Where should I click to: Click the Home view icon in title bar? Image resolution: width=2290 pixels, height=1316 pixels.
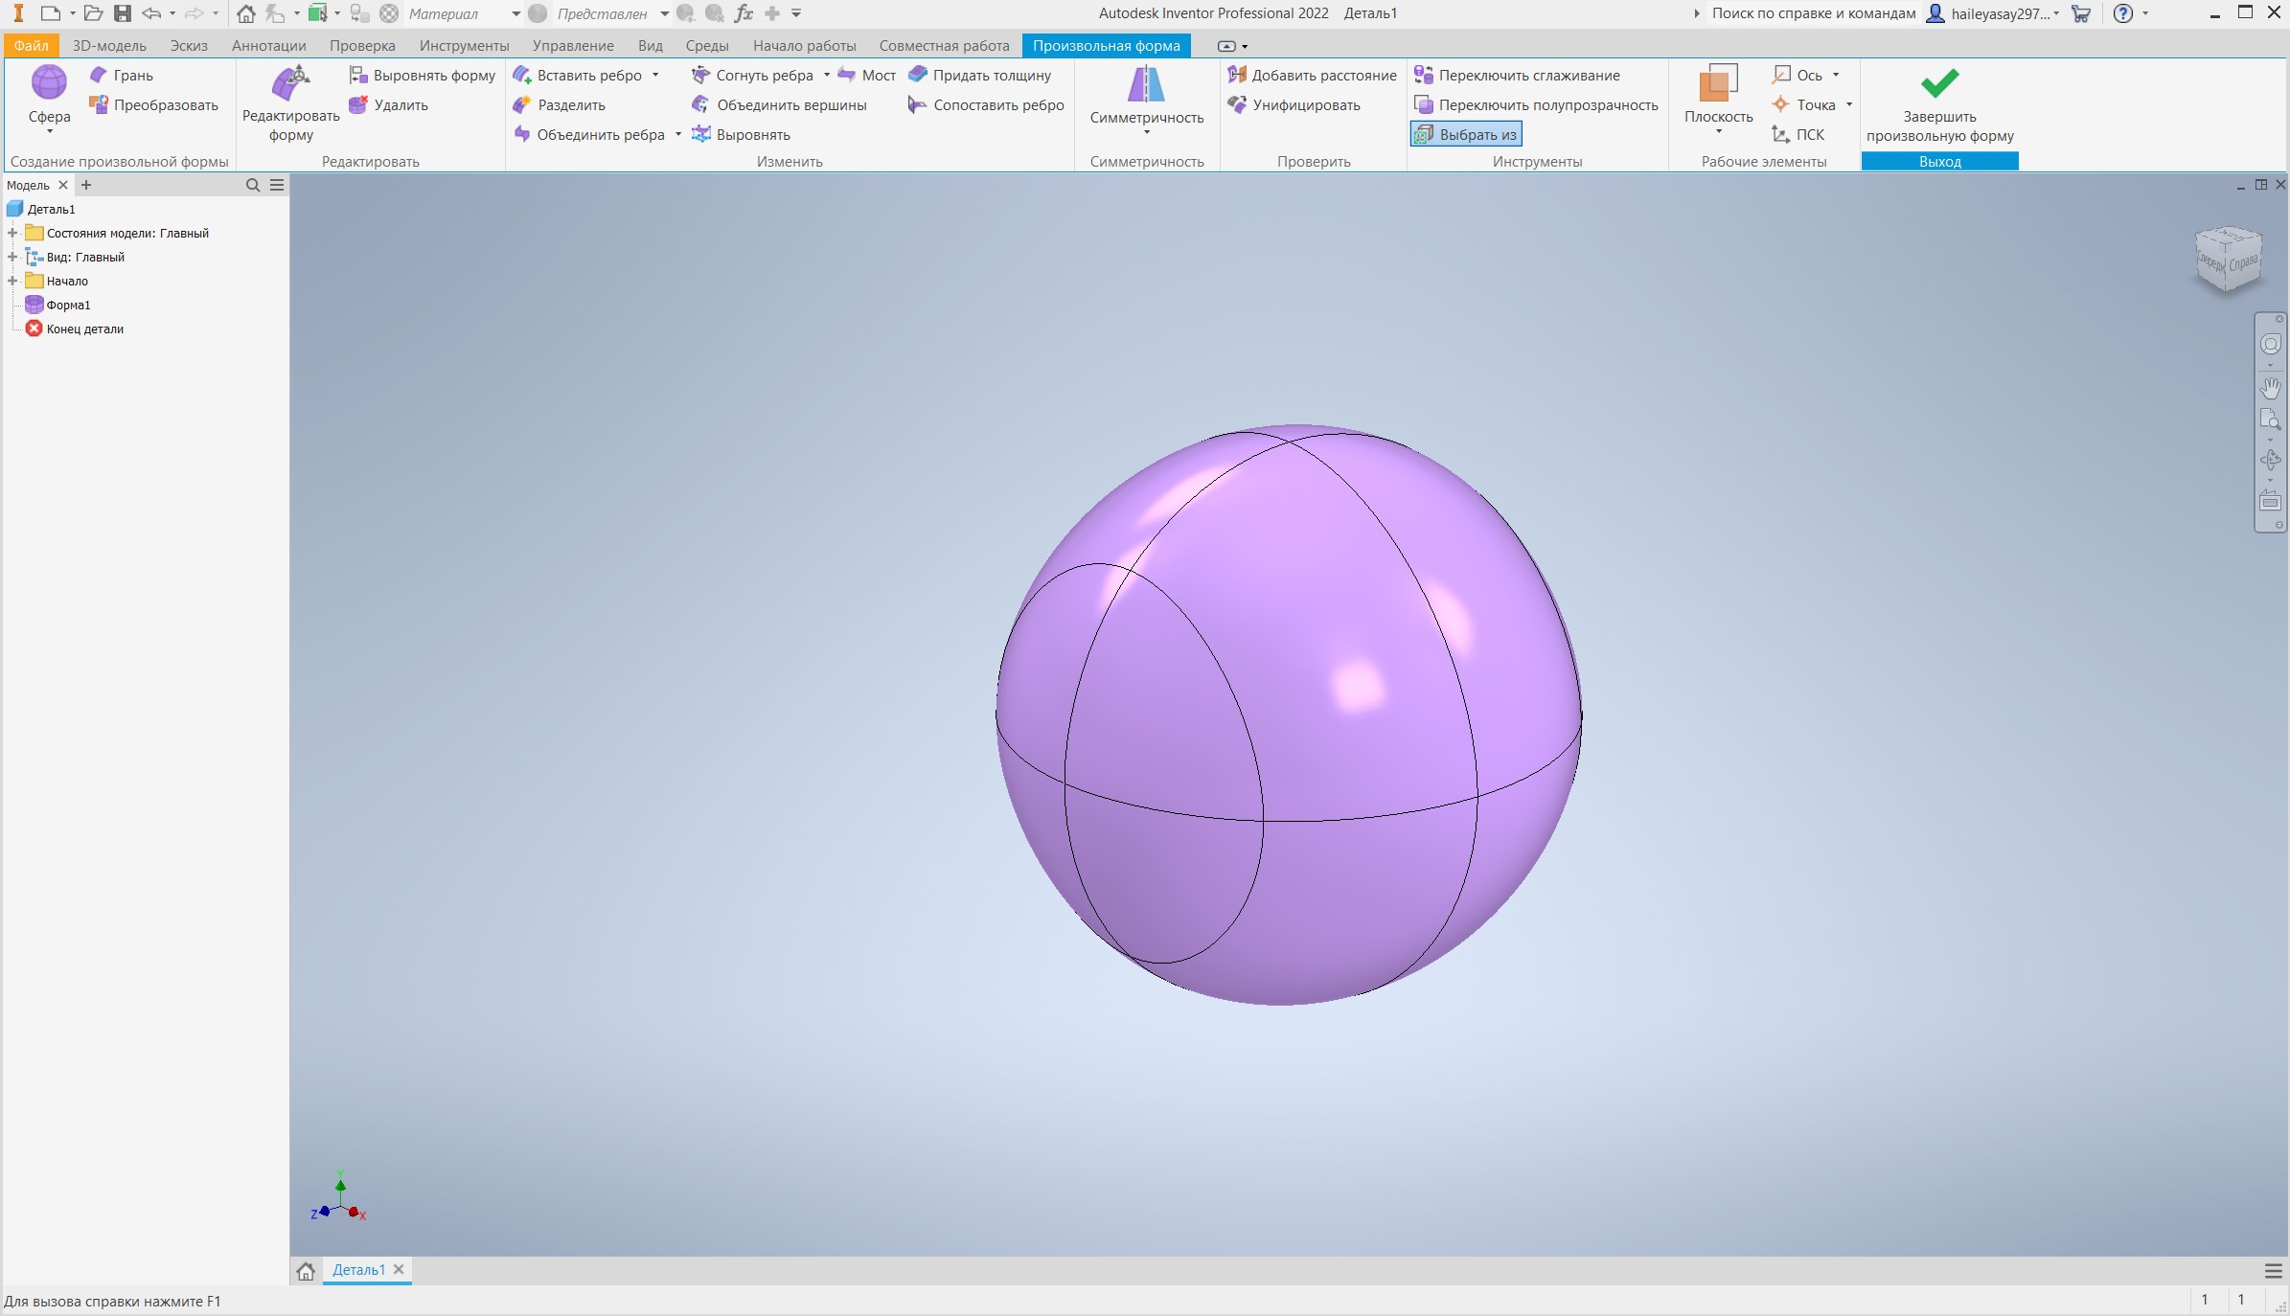point(246,13)
